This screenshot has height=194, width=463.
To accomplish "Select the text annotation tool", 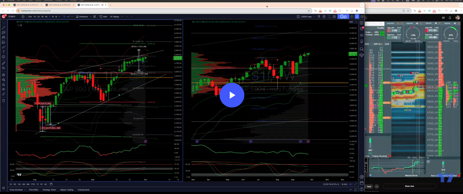I will 4,52.
